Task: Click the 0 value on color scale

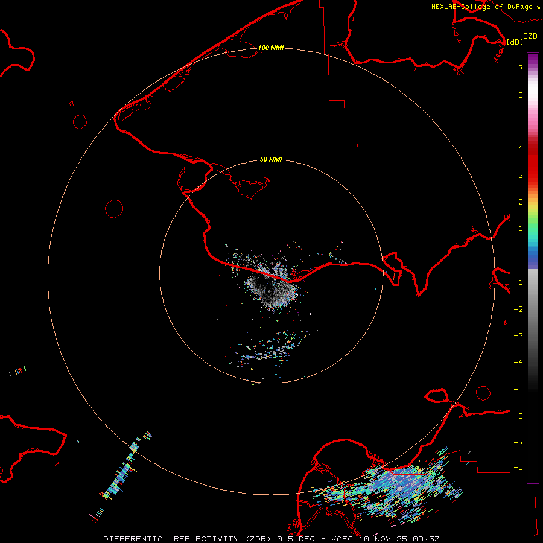Action: click(x=521, y=256)
